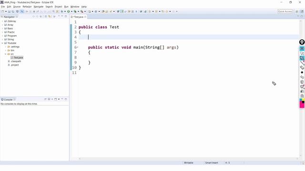This screenshot has width=305, height=171.
Task: Open the Run dropdown arrow
Action: (71, 11)
